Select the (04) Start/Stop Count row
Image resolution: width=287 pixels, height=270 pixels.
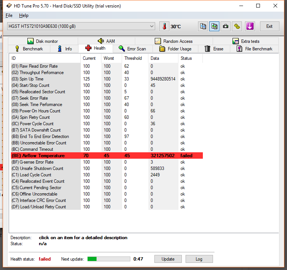pyautogui.click(x=107, y=85)
